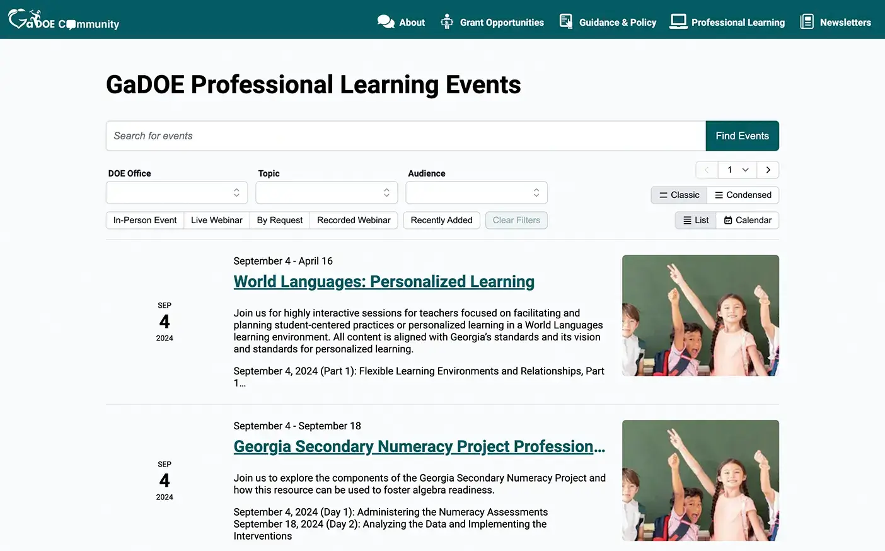Screen dimensions: 885x551
Task: Click the Grant Opportunities gift icon
Action: 447,21
